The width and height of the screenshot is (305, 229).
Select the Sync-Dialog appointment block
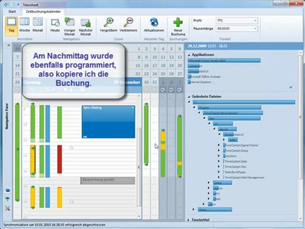pyautogui.click(x=108, y=122)
